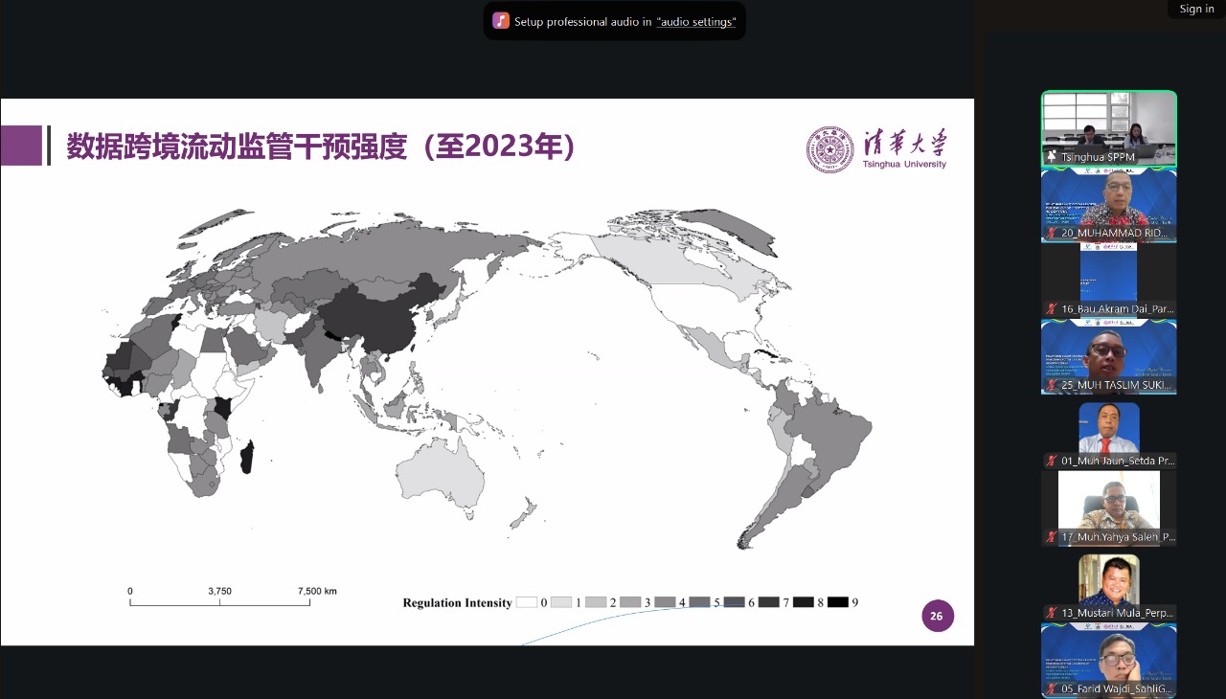
Task: Click muted mic icon on 20_MUHAMMAD RID tile
Action: [x=1051, y=233]
